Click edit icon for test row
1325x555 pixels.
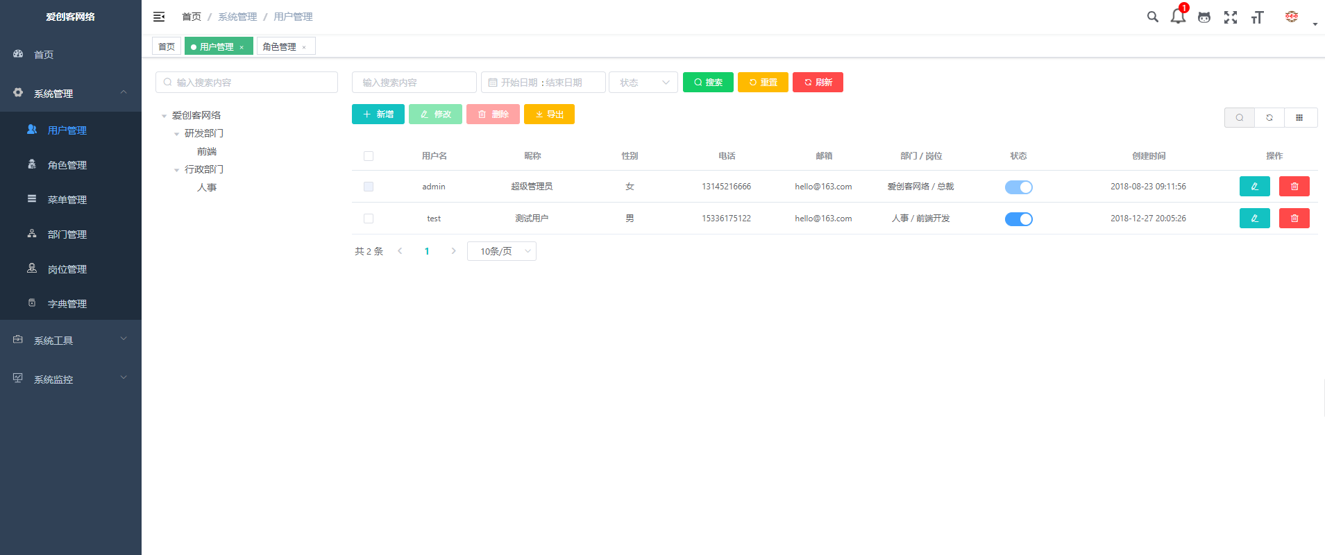pyautogui.click(x=1255, y=219)
